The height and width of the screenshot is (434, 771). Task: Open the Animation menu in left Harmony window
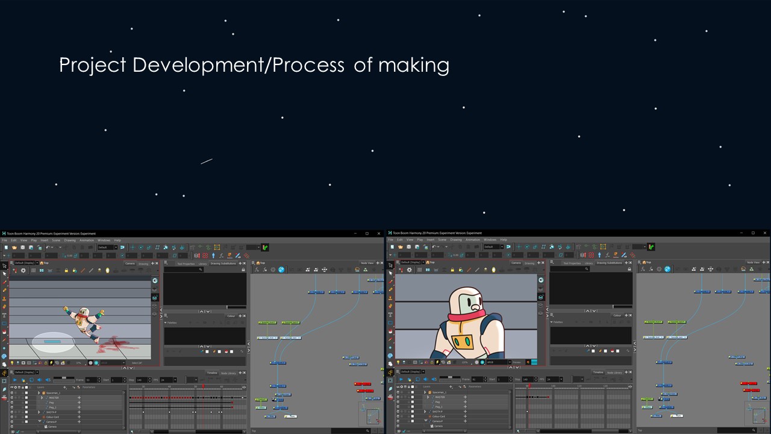pos(87,240)
